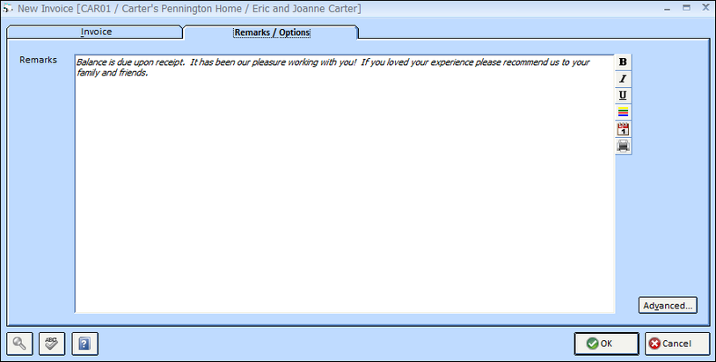Open the text color picker icon

pos(623,112)
